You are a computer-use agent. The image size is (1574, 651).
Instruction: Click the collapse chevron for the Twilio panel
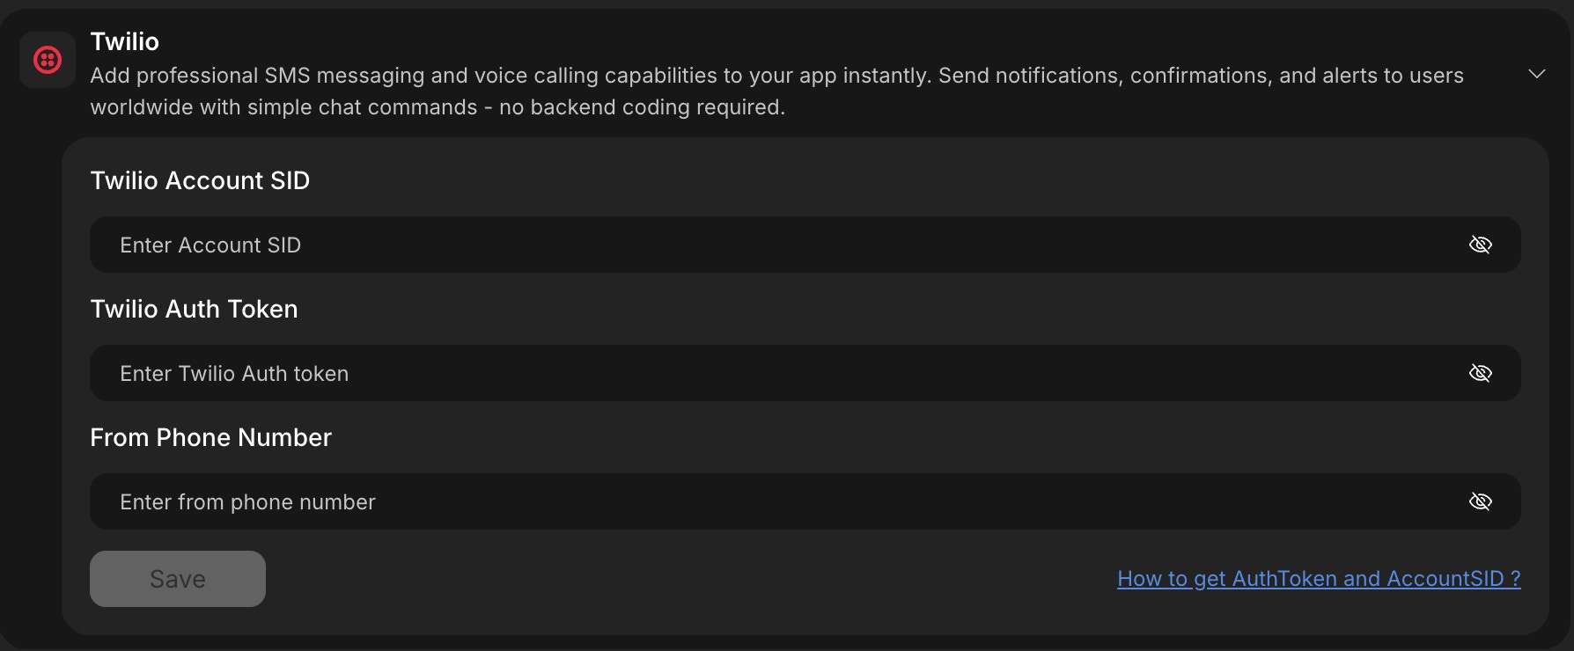(1538, 74)
